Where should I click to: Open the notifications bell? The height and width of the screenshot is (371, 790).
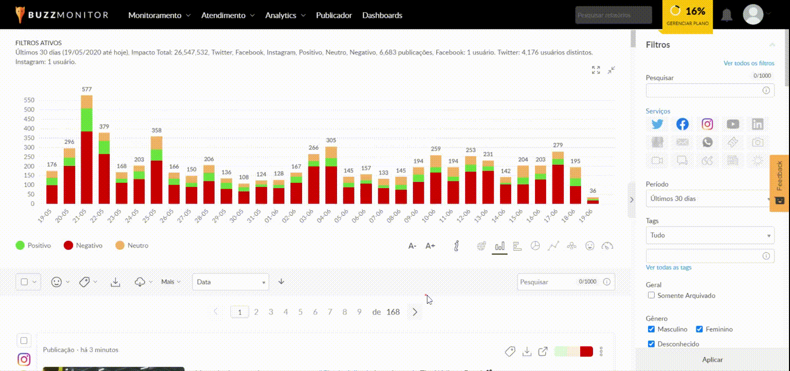click(726, 15)
